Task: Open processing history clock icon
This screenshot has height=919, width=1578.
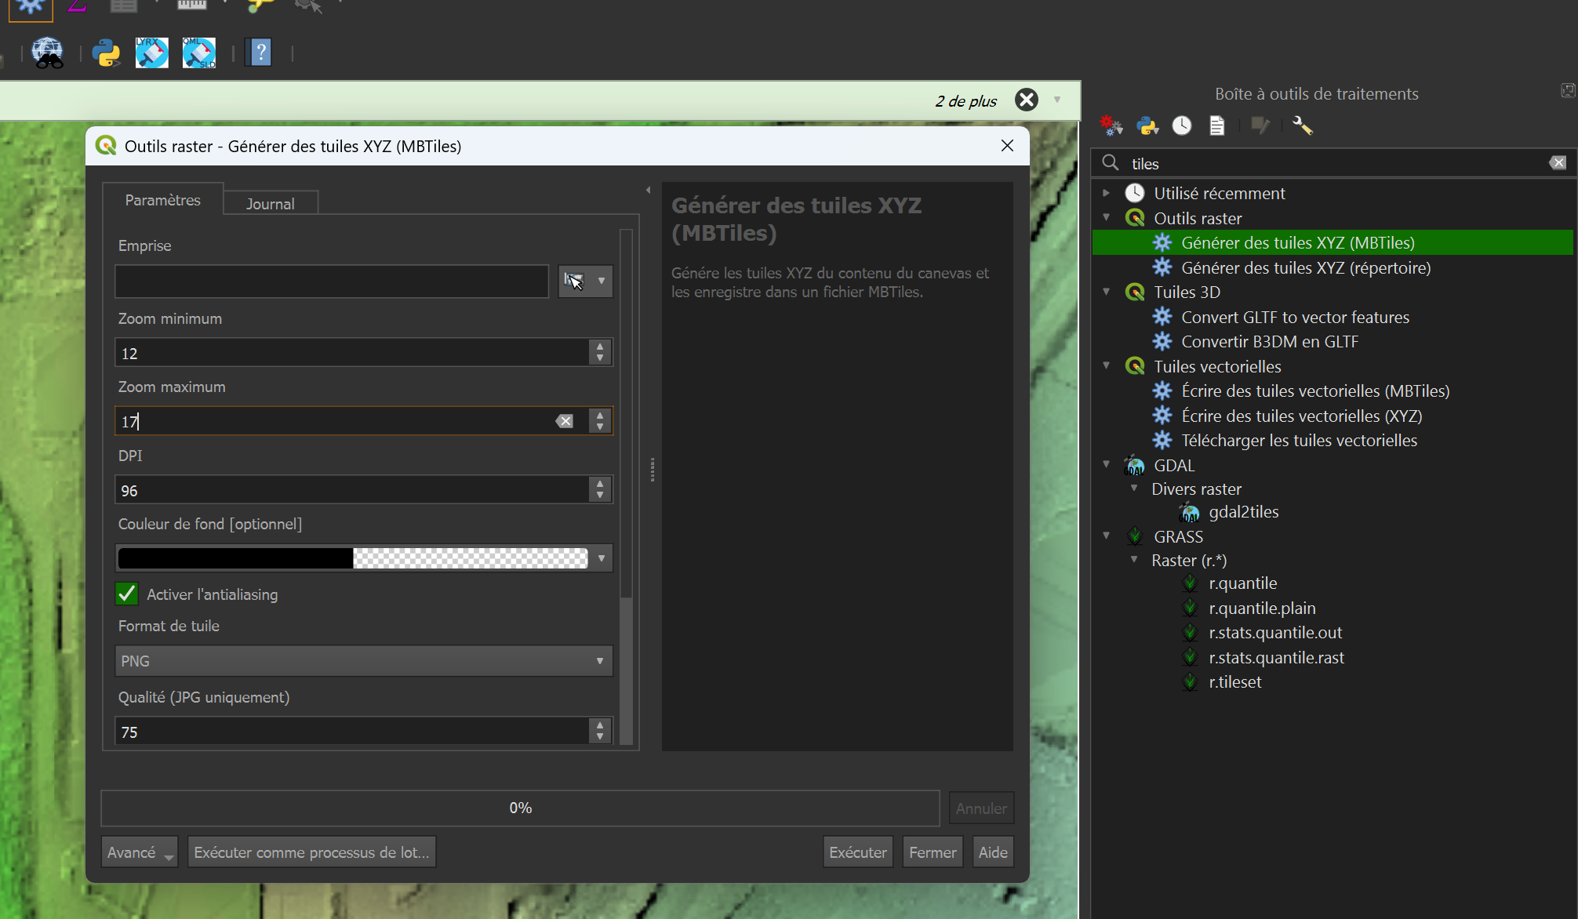Action: [1182, 125]
